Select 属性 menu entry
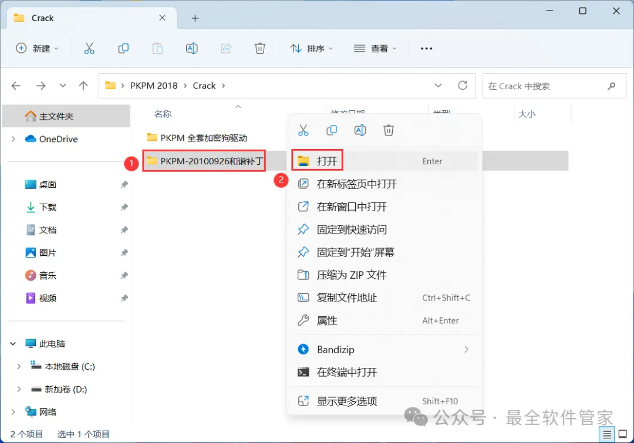Image resolution: width=634 pixels, height=443 pixels. tap(384, 320)
